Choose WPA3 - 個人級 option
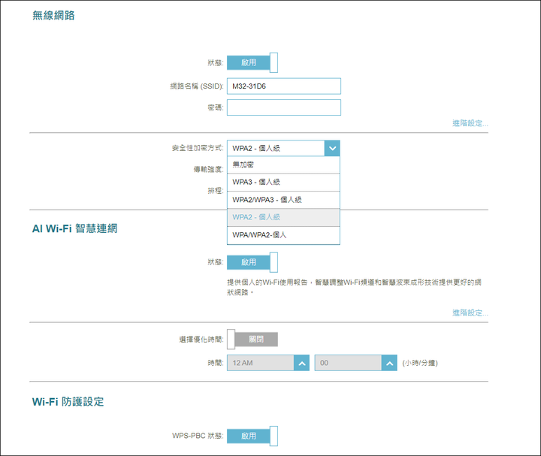Viewport: 541px width, 456px height. tap(283, 182)
